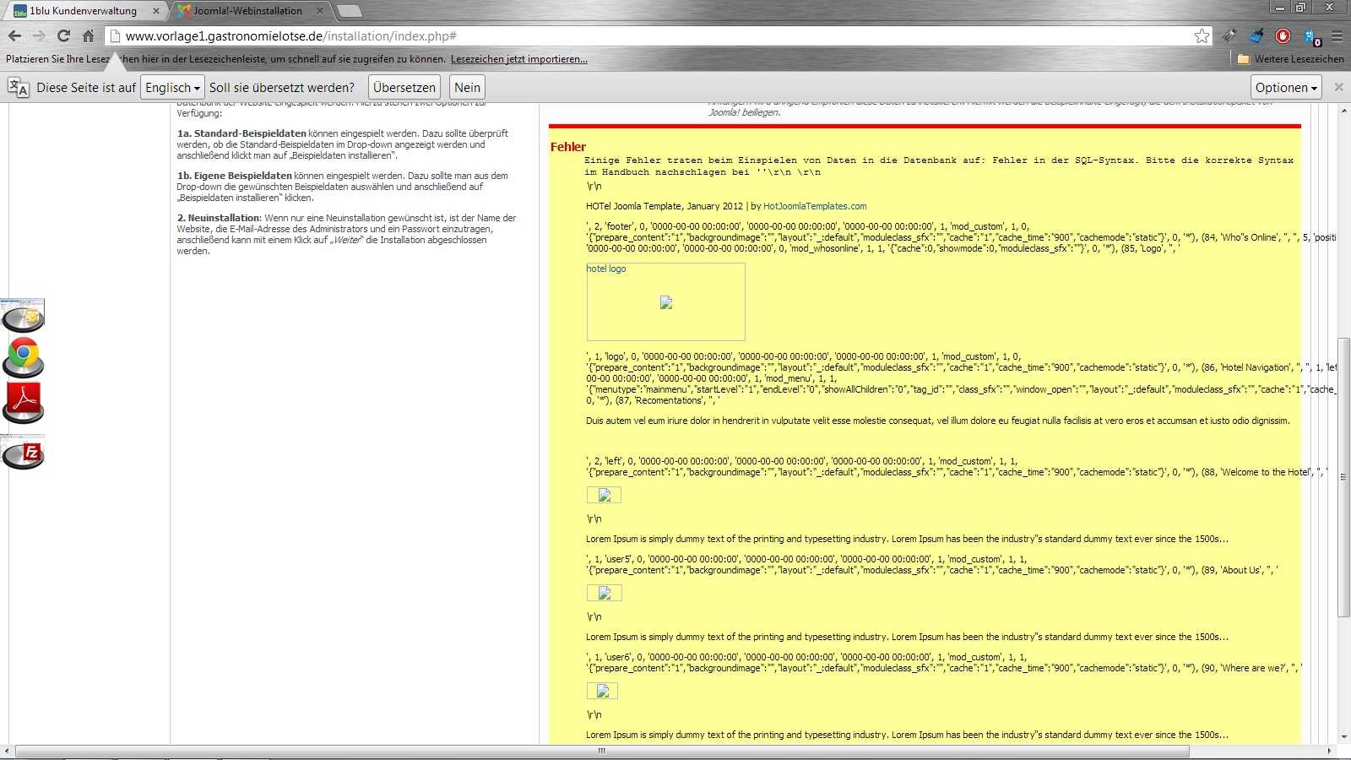Open the HotJoomlaTemplates.com link

pos(815,206)
